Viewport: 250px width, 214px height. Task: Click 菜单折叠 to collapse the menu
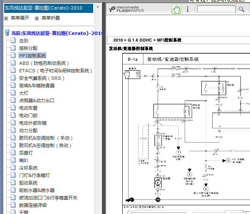[51, 18]
